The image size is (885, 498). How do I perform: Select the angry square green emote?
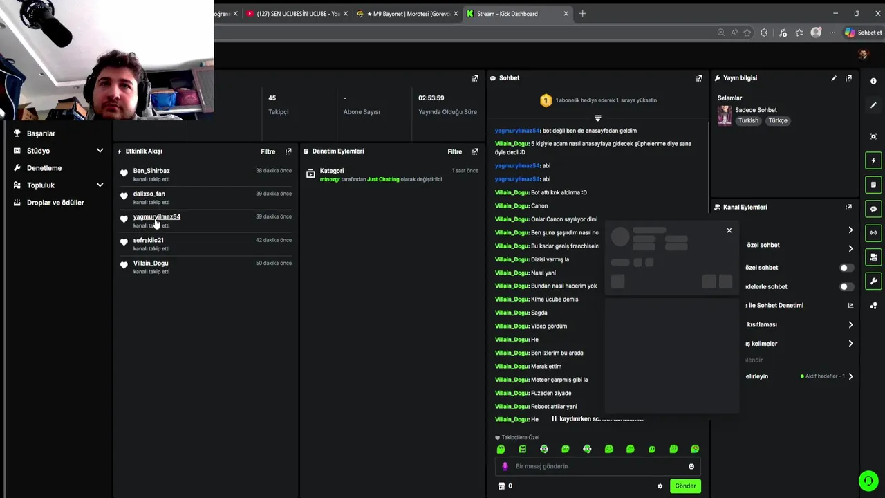point(522,450)
